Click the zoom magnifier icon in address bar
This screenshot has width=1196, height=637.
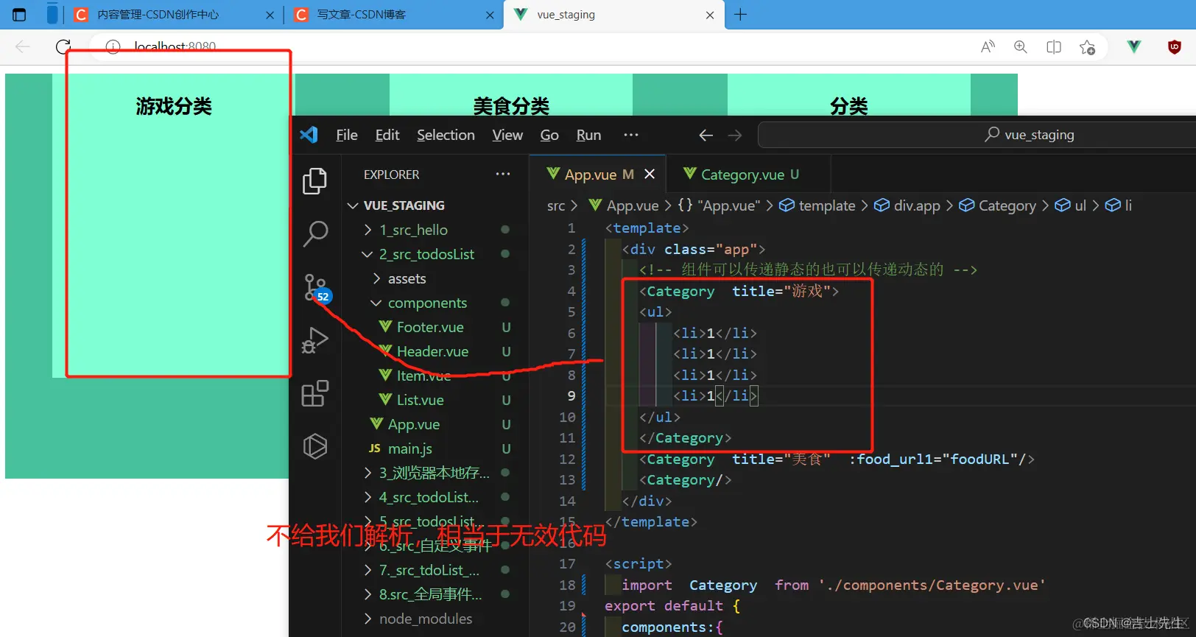pyautogui.click(x=1021, y=47)
